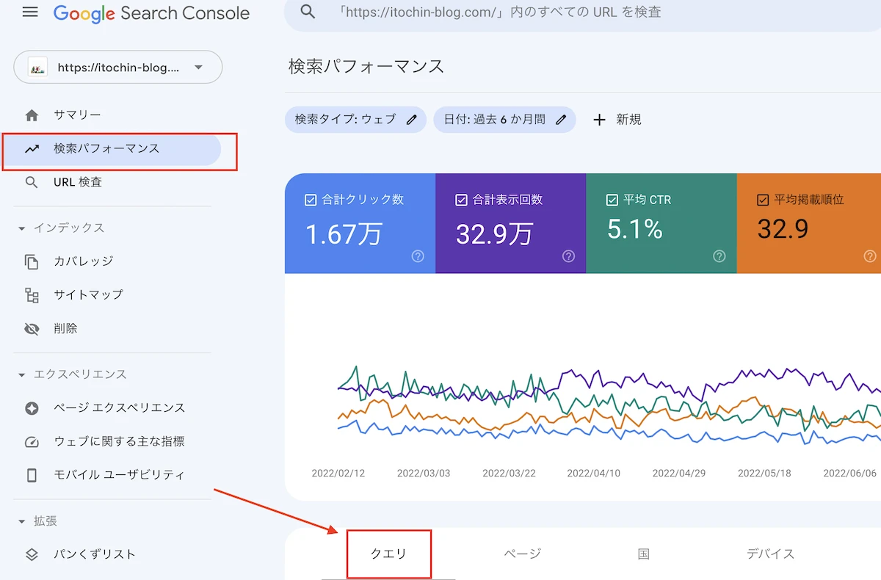Select the 1.67万 clicks value

tap(344, 233)
